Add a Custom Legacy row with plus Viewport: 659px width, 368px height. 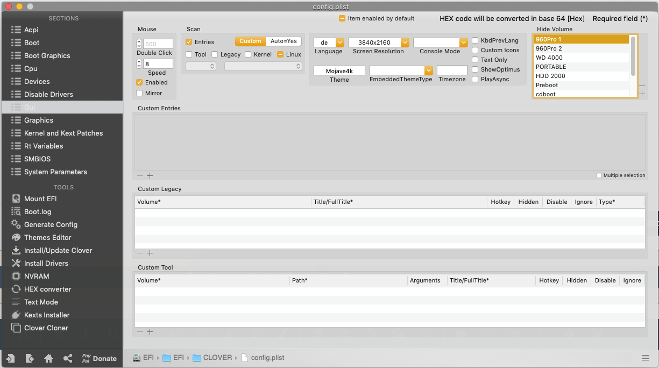point(150,253)
